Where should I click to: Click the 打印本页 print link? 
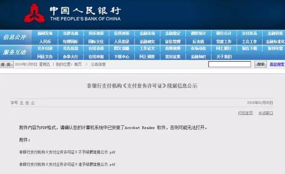click(x=245, y=113)
